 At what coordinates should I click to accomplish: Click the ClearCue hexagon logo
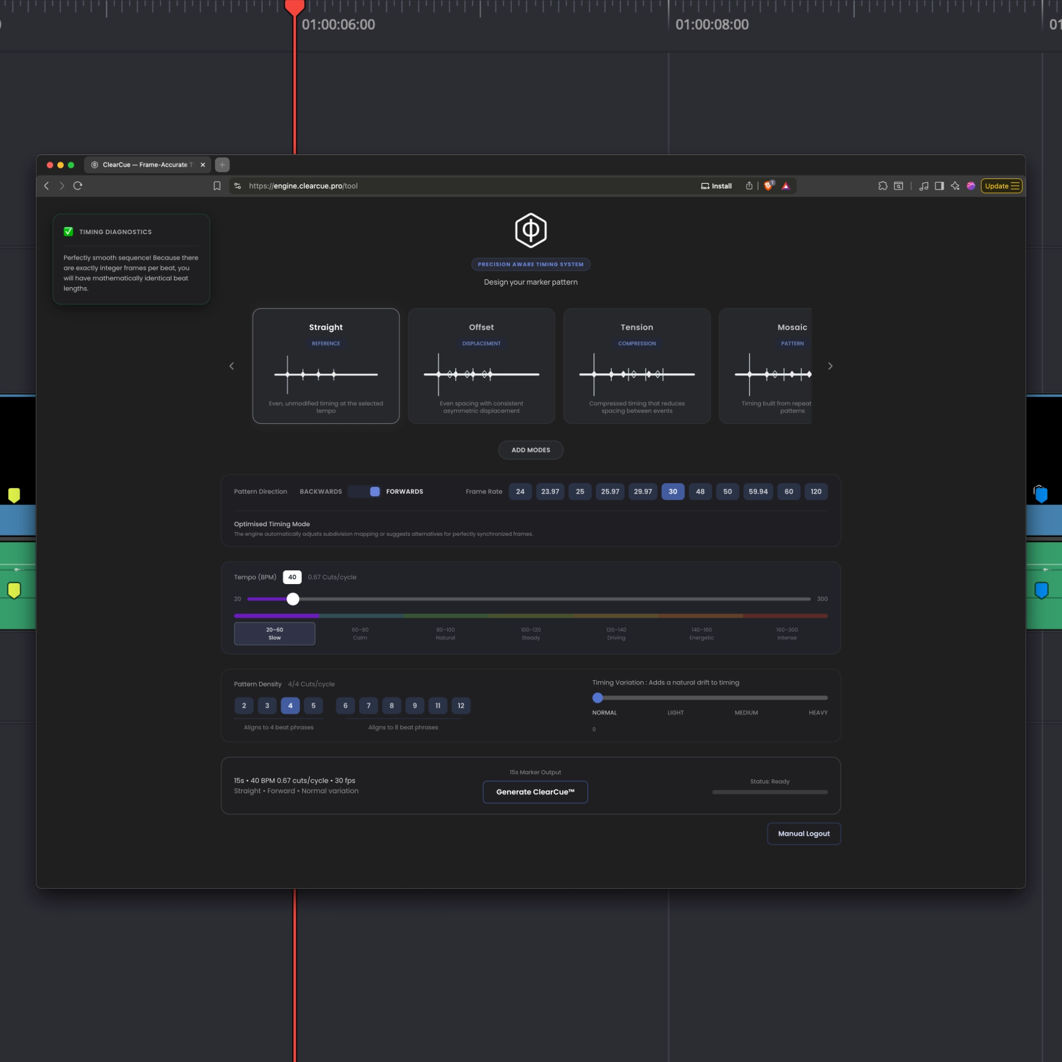pyautogui.click(x=530, y=230)
